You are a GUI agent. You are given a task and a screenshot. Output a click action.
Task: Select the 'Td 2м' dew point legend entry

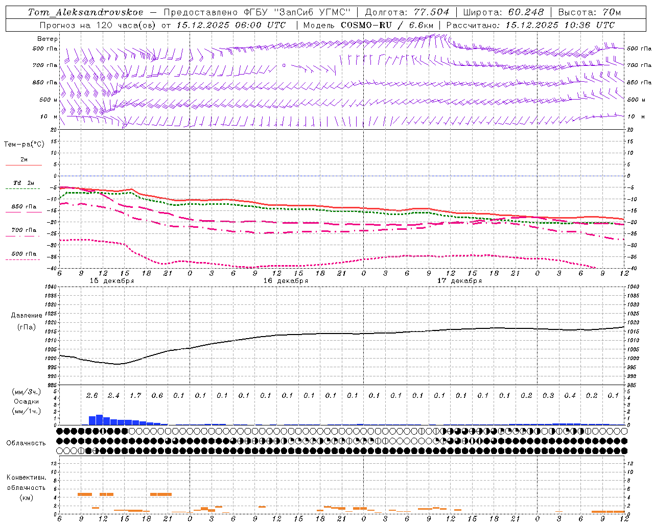pyautogui.click(x=24, y=183)
